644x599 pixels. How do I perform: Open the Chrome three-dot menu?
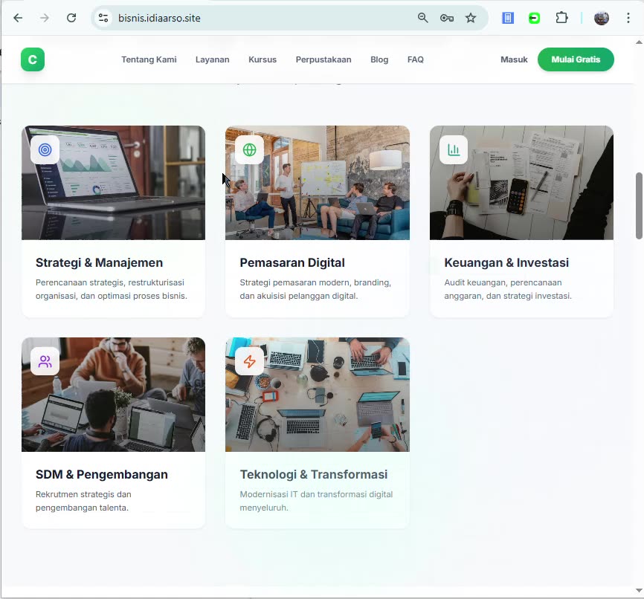[x=628, y=18]
